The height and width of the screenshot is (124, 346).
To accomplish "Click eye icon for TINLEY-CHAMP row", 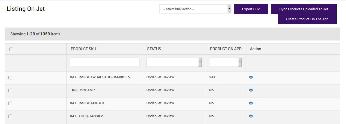I will (x=251, y=90).
